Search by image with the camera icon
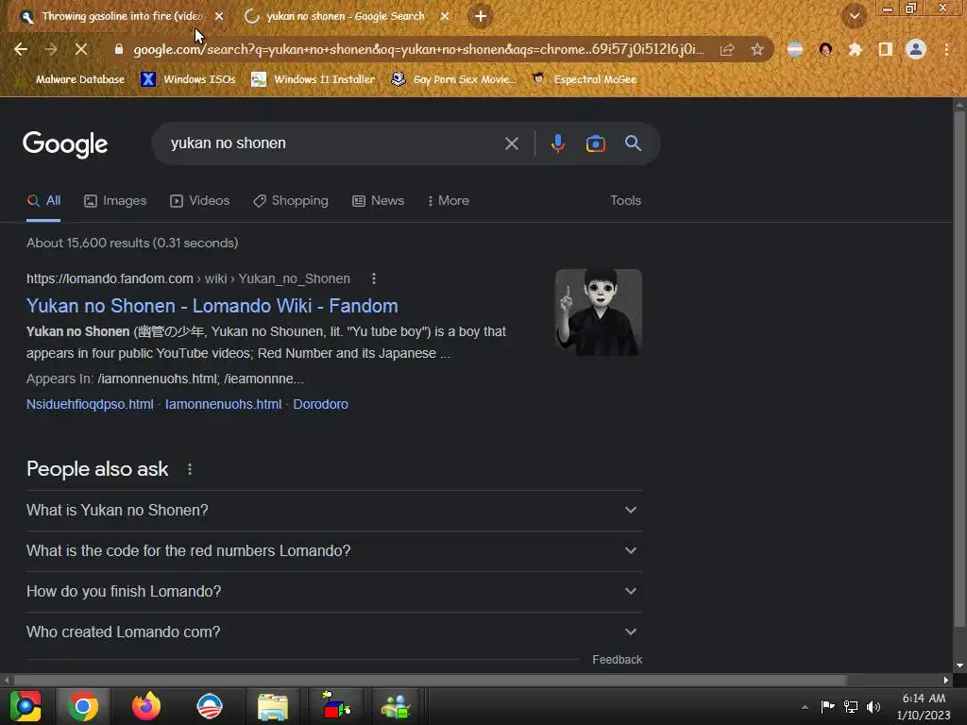 coord(595,143)
